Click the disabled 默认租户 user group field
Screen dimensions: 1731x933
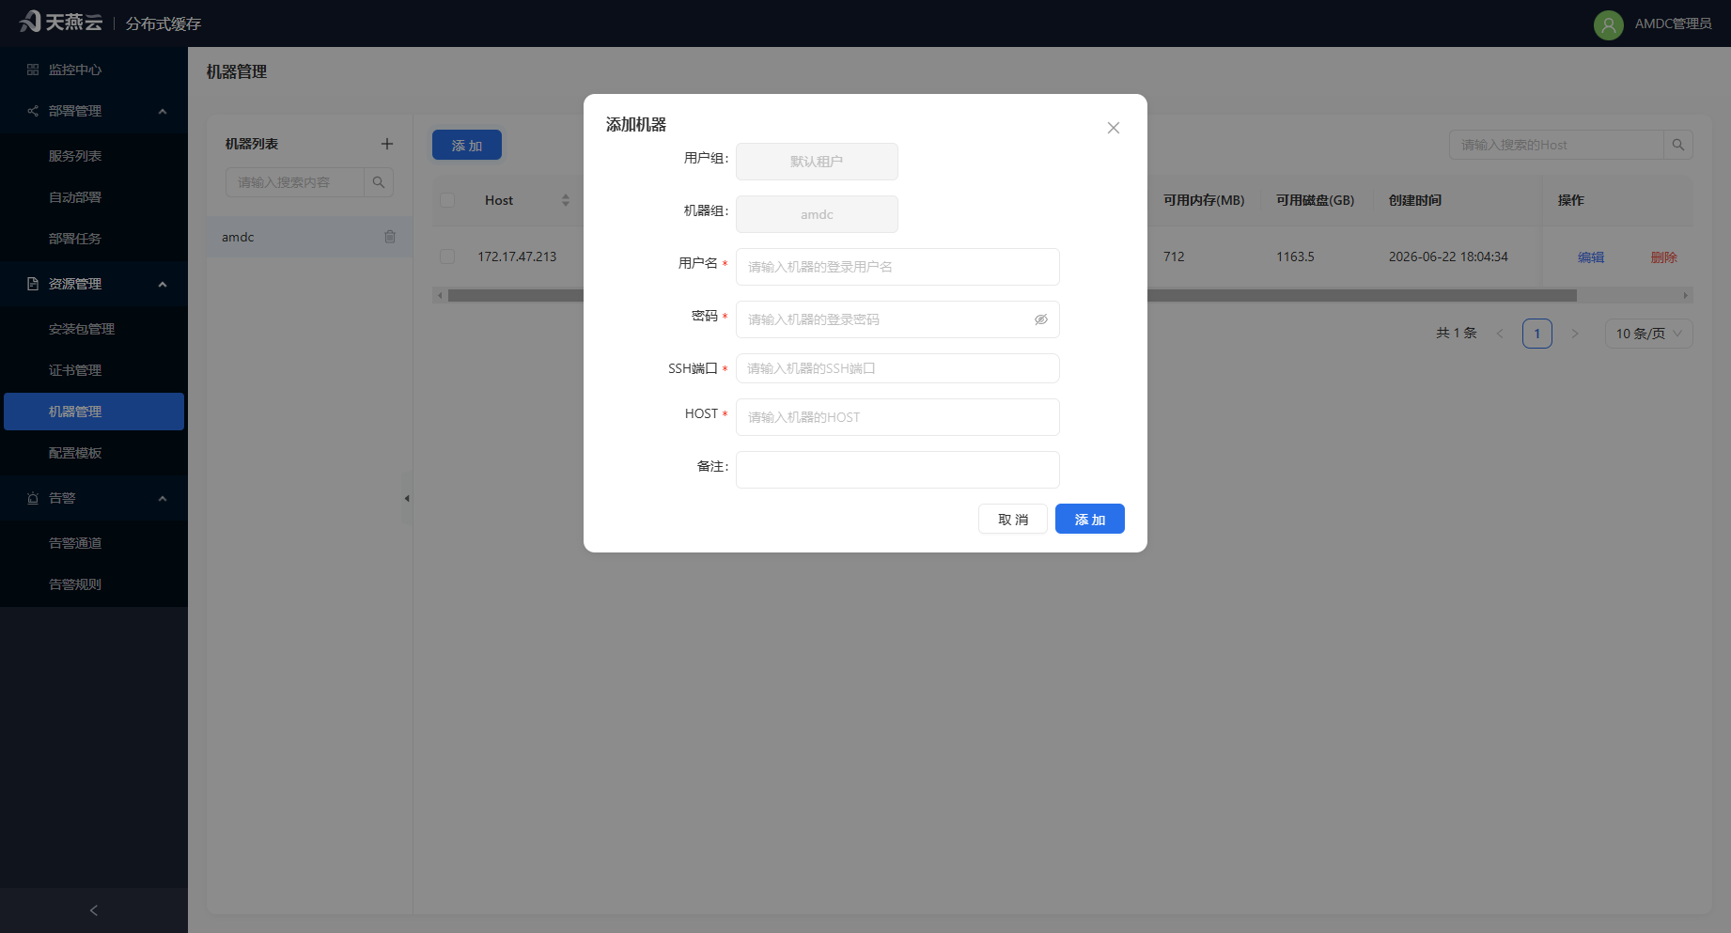(x=817, y=162)
